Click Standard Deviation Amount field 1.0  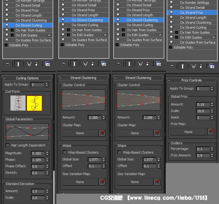pos(38,191)
